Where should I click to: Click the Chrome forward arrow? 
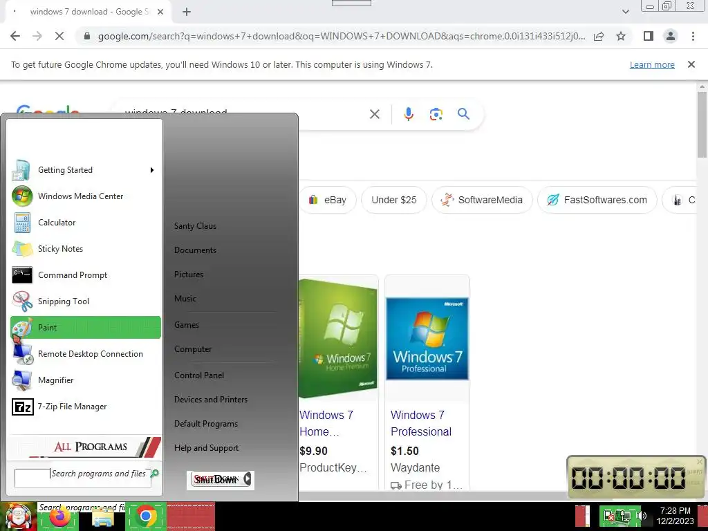tap(37, 36)
